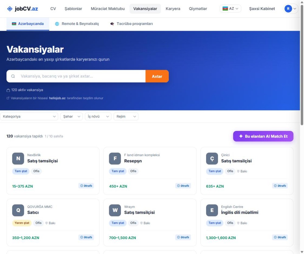Click the F land idman kompleksi avatar
Image resolution: width=304 pixels, height=254 pixels.
[115, 158]
